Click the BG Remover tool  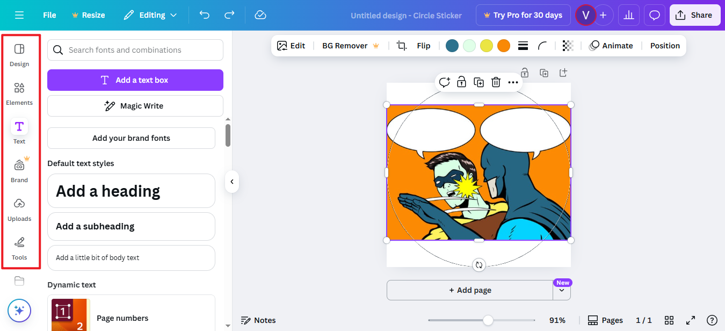click(344, 46)
